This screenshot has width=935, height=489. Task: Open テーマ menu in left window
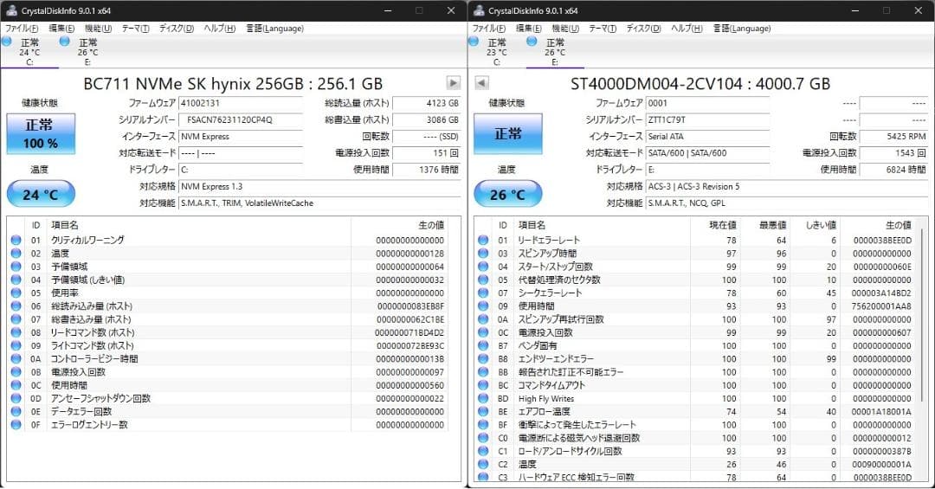point(135,28)
